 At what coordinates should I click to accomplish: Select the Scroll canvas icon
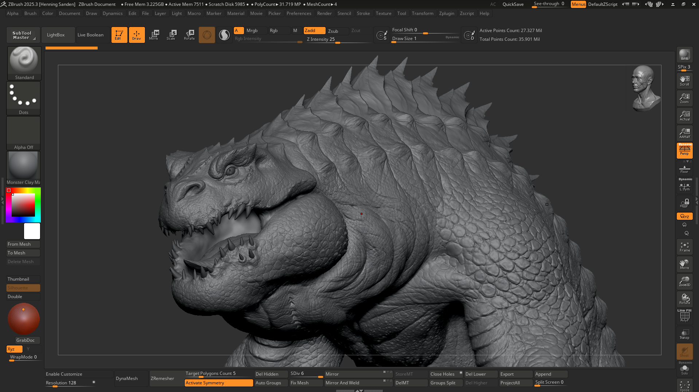pyautogui.click(x=684, y=80)
